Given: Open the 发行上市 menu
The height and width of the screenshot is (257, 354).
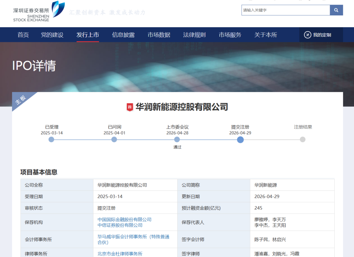Looking at the screenshot, I should [88, 35].
